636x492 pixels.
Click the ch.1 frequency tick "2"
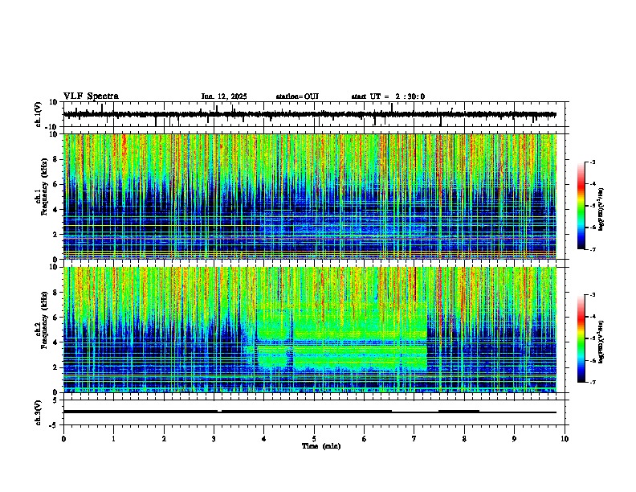click(55, 234)
